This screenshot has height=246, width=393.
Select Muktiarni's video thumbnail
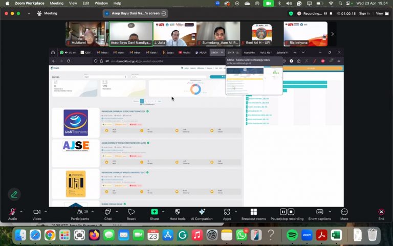coord(87,34)
